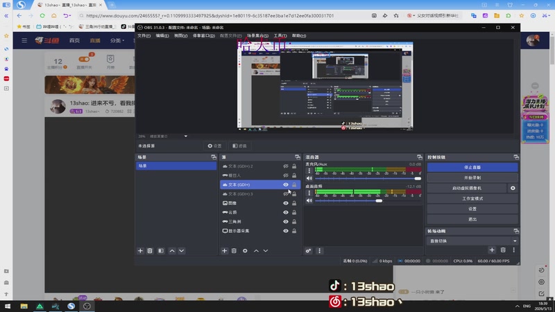Click the OBS icon in the taskbar

(x=87, y=306)
